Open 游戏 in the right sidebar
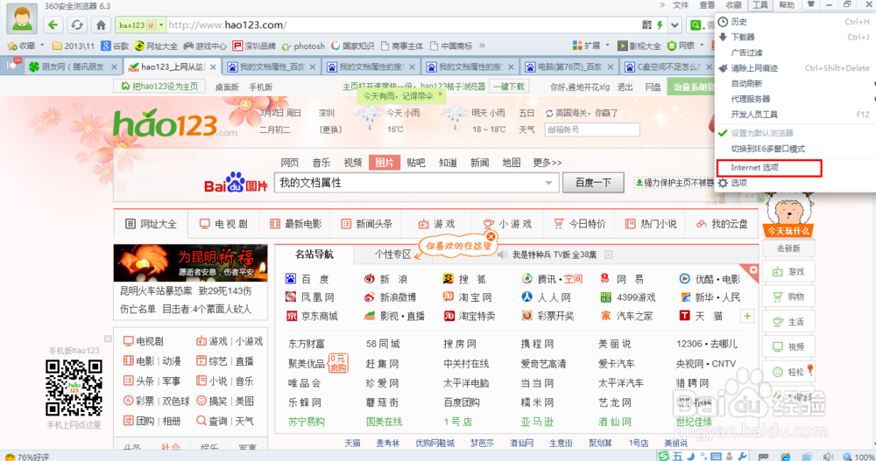This screenshot has width=876, height=461. point(788,272)
